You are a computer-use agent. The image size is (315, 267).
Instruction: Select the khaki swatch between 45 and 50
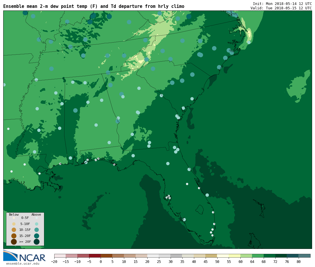(211, 256)
